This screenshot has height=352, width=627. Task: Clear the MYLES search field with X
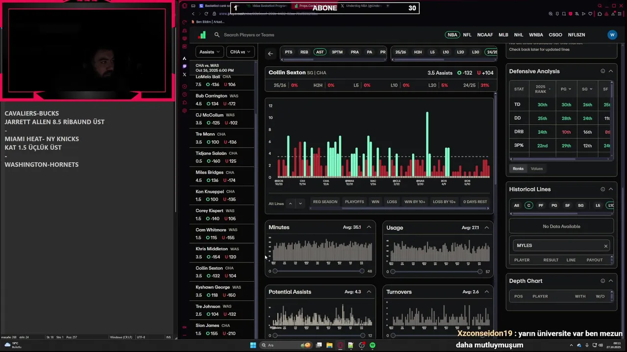[x=605, y=246]
